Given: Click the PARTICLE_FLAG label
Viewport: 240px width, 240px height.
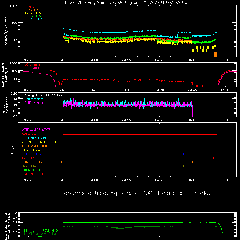Looking at the screenshot, I should [x=34, y=162].
